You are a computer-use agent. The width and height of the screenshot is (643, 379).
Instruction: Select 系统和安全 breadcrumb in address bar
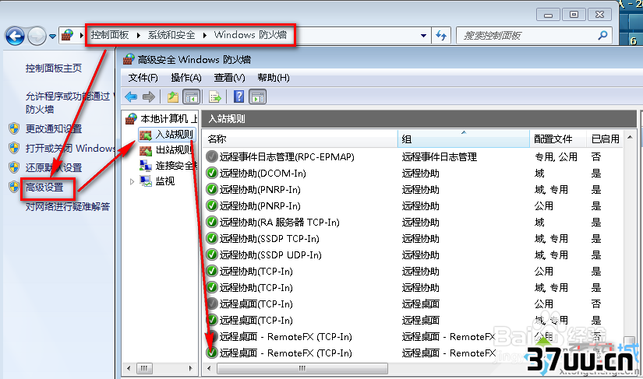point(171,35)
